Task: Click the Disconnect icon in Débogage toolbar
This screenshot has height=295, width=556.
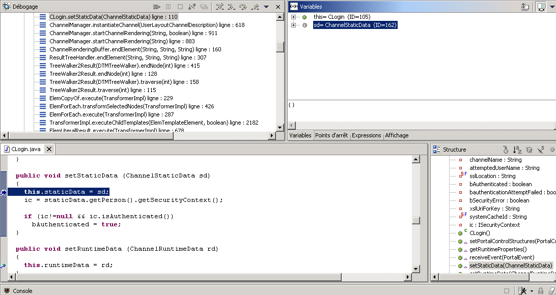Action: pyautogui.click(x=192, y=7)
